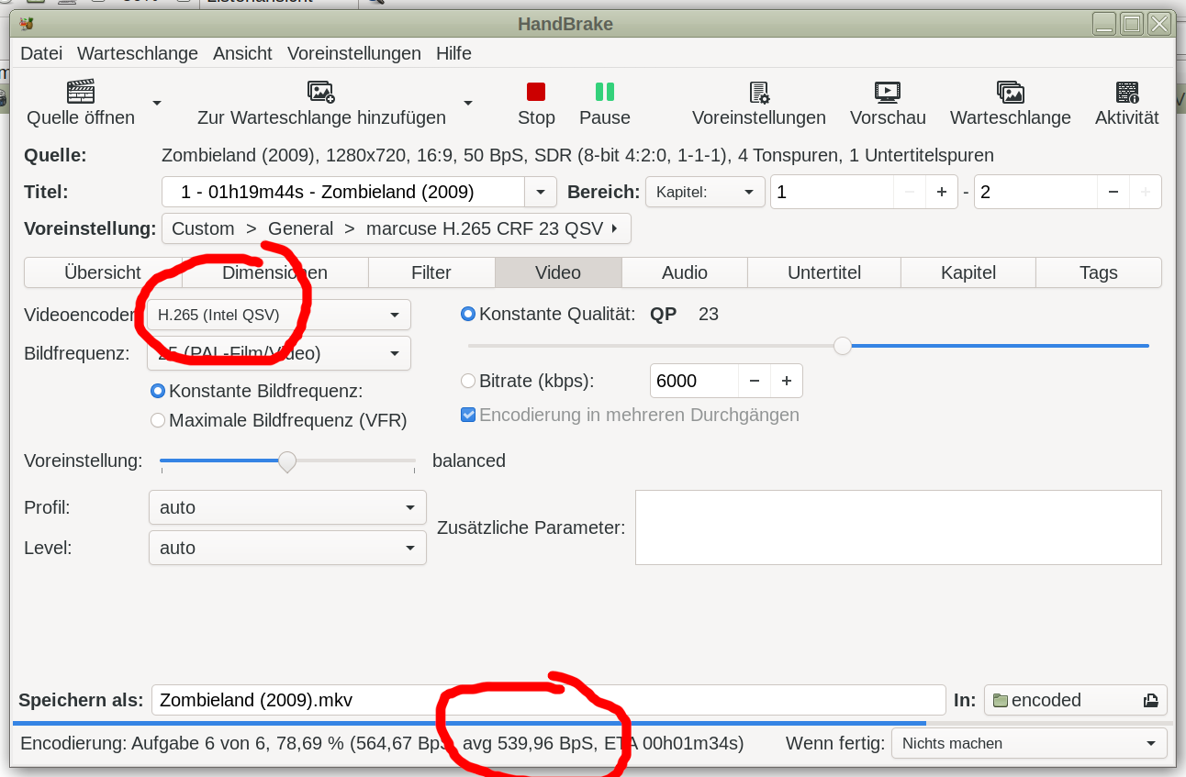This screenshot has height=777, width=1186.
Task: Choose Maximale Bildfrequenz (VFR) option
Action: click(x=158, y=420)
